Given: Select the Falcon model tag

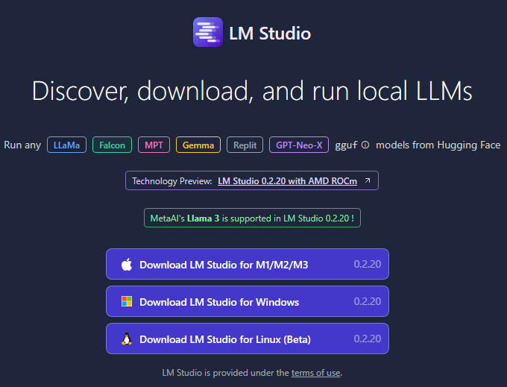Looking at the screenshot, I should pos(112,145).
